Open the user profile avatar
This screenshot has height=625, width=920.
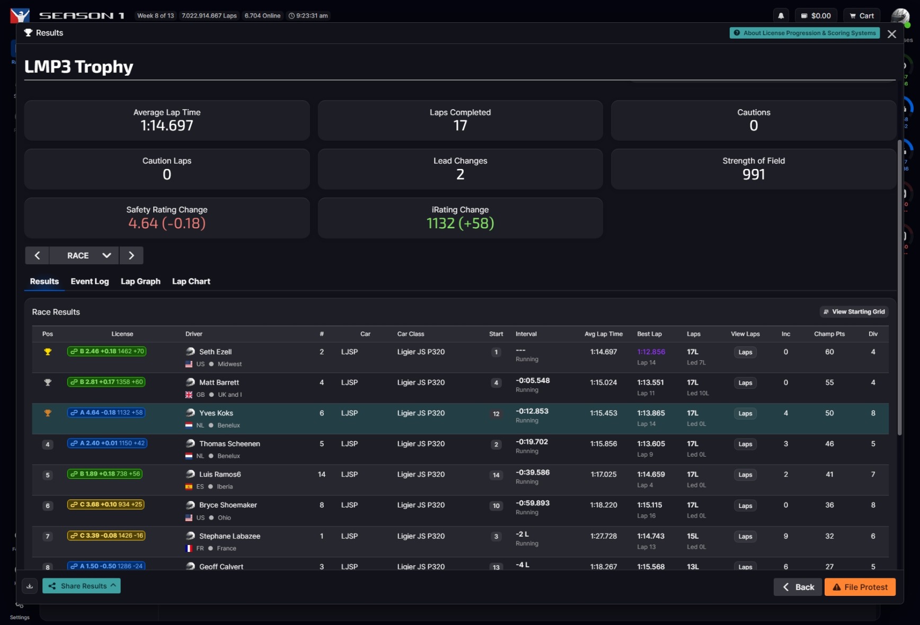[x=899, y=16]
